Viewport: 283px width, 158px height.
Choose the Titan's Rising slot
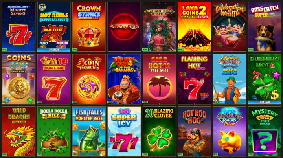tap(159, 27)
